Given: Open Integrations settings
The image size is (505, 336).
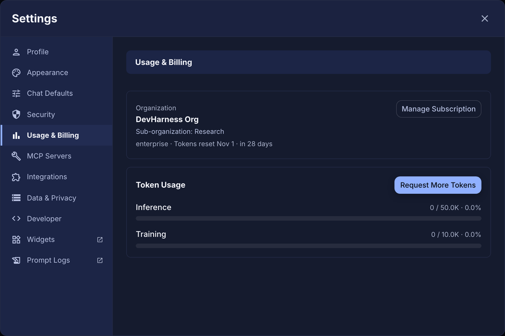Looking at the screenshot, I should [57, 177].
